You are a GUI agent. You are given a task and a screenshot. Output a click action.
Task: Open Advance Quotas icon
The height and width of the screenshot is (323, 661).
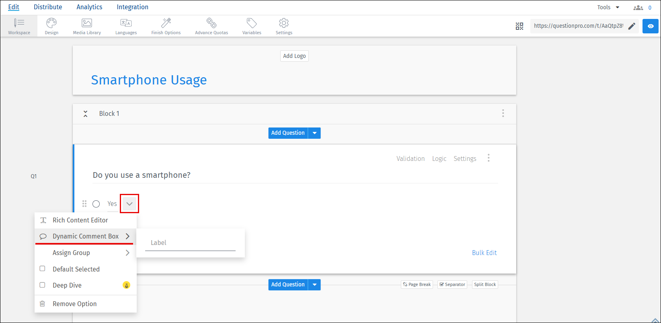[211, 26]
